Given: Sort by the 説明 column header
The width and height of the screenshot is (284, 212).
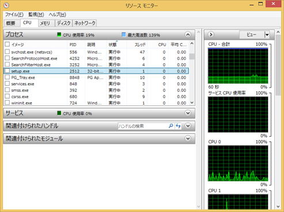Looking at the screenshot, I should [91, 45].
